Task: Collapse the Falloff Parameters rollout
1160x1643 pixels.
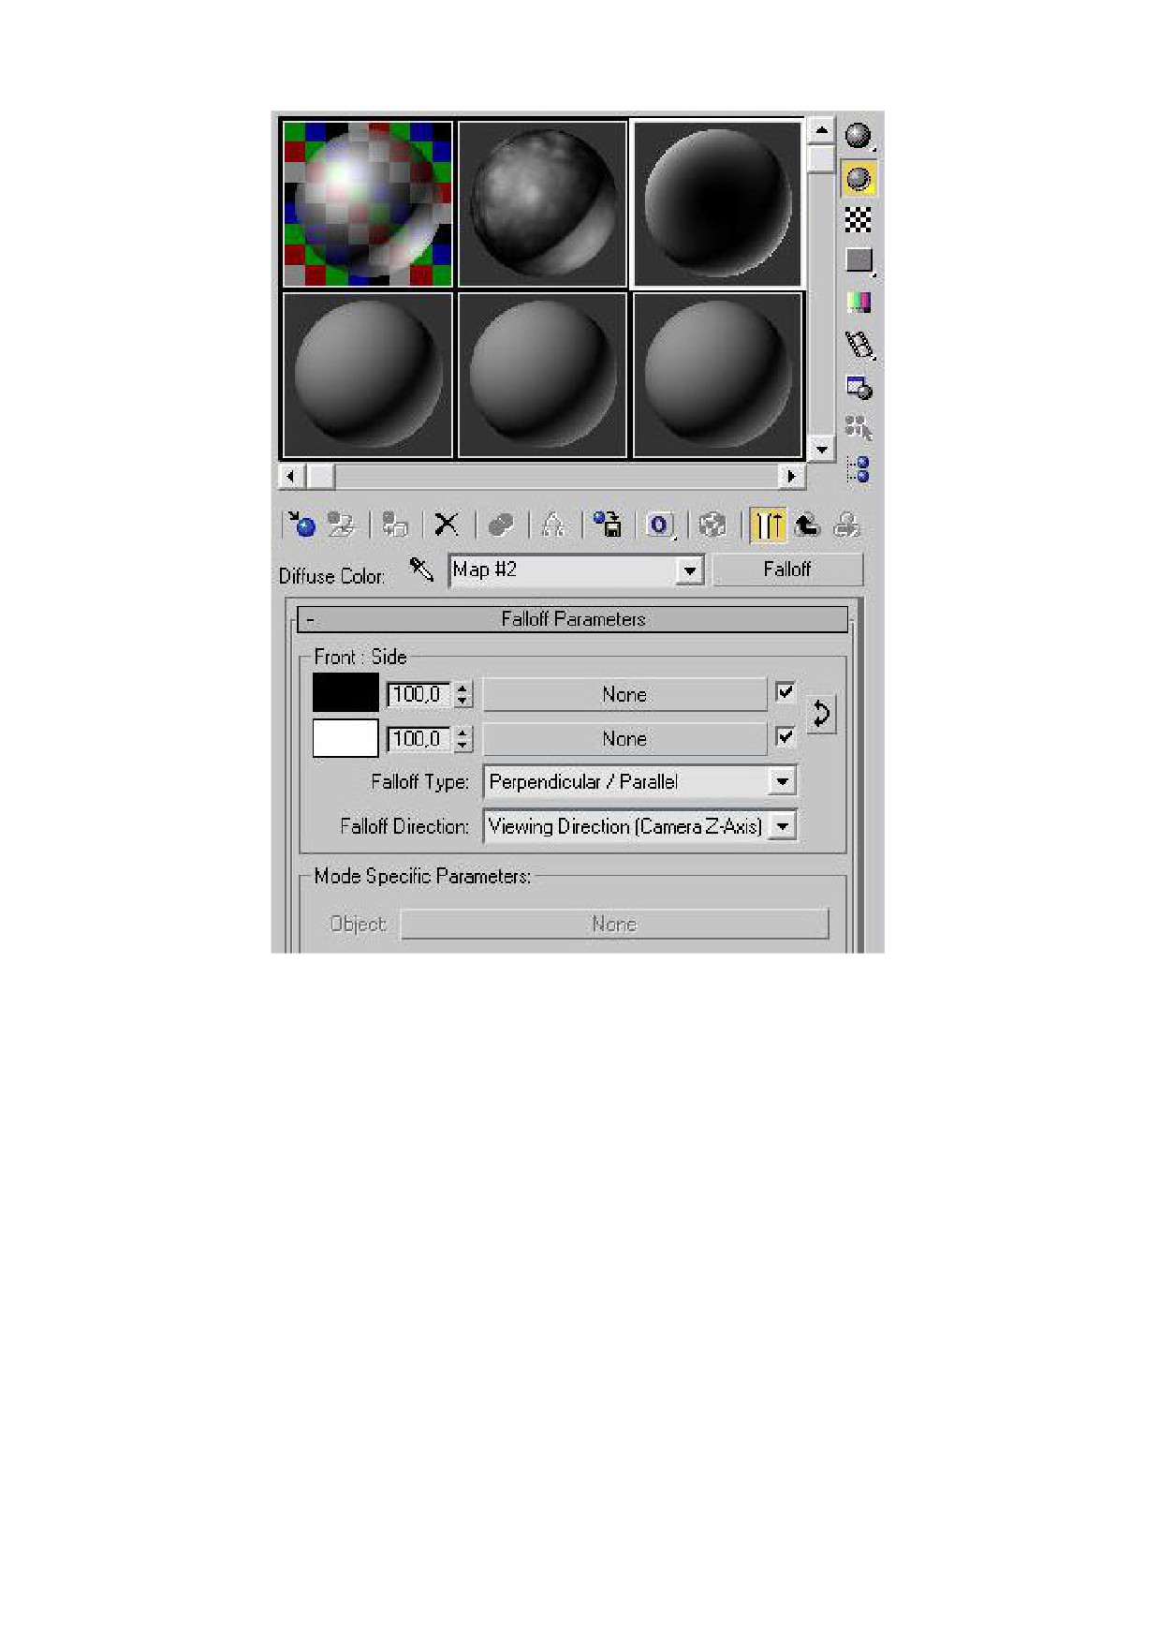Action: [x=573, y=619]
